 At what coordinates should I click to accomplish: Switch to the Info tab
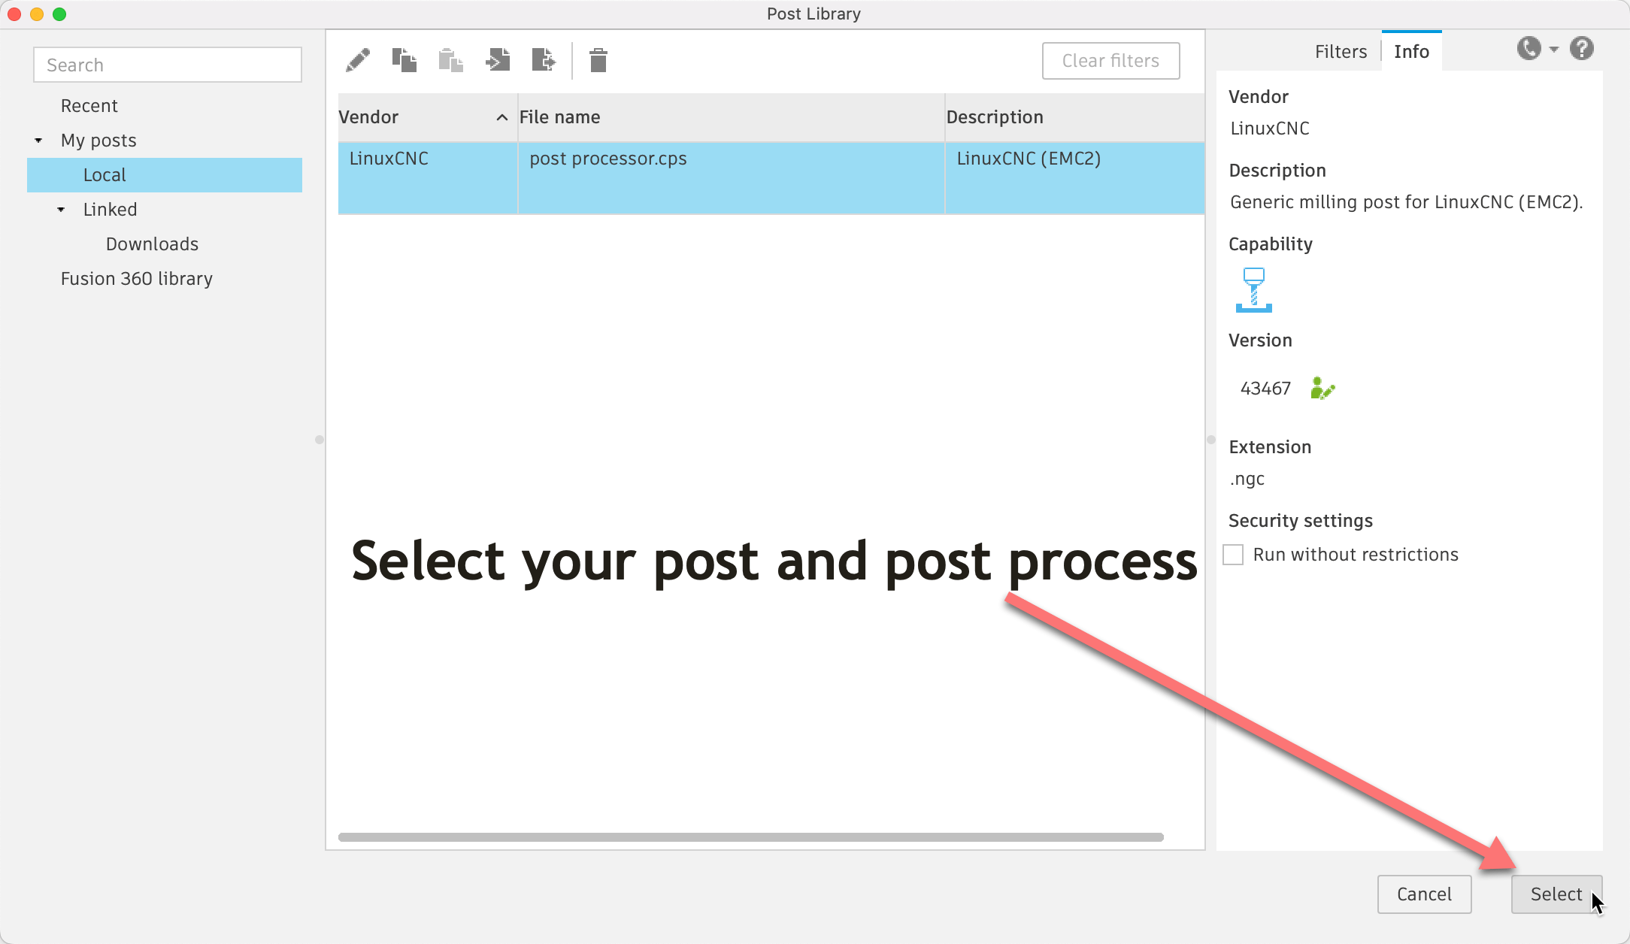[1411, 51]
